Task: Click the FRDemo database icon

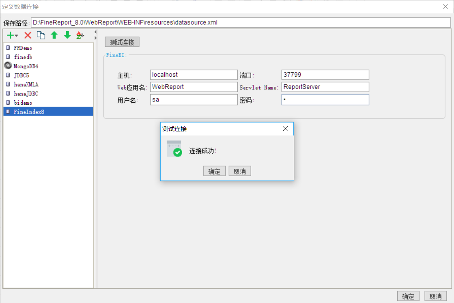Action: coord(8,48)
